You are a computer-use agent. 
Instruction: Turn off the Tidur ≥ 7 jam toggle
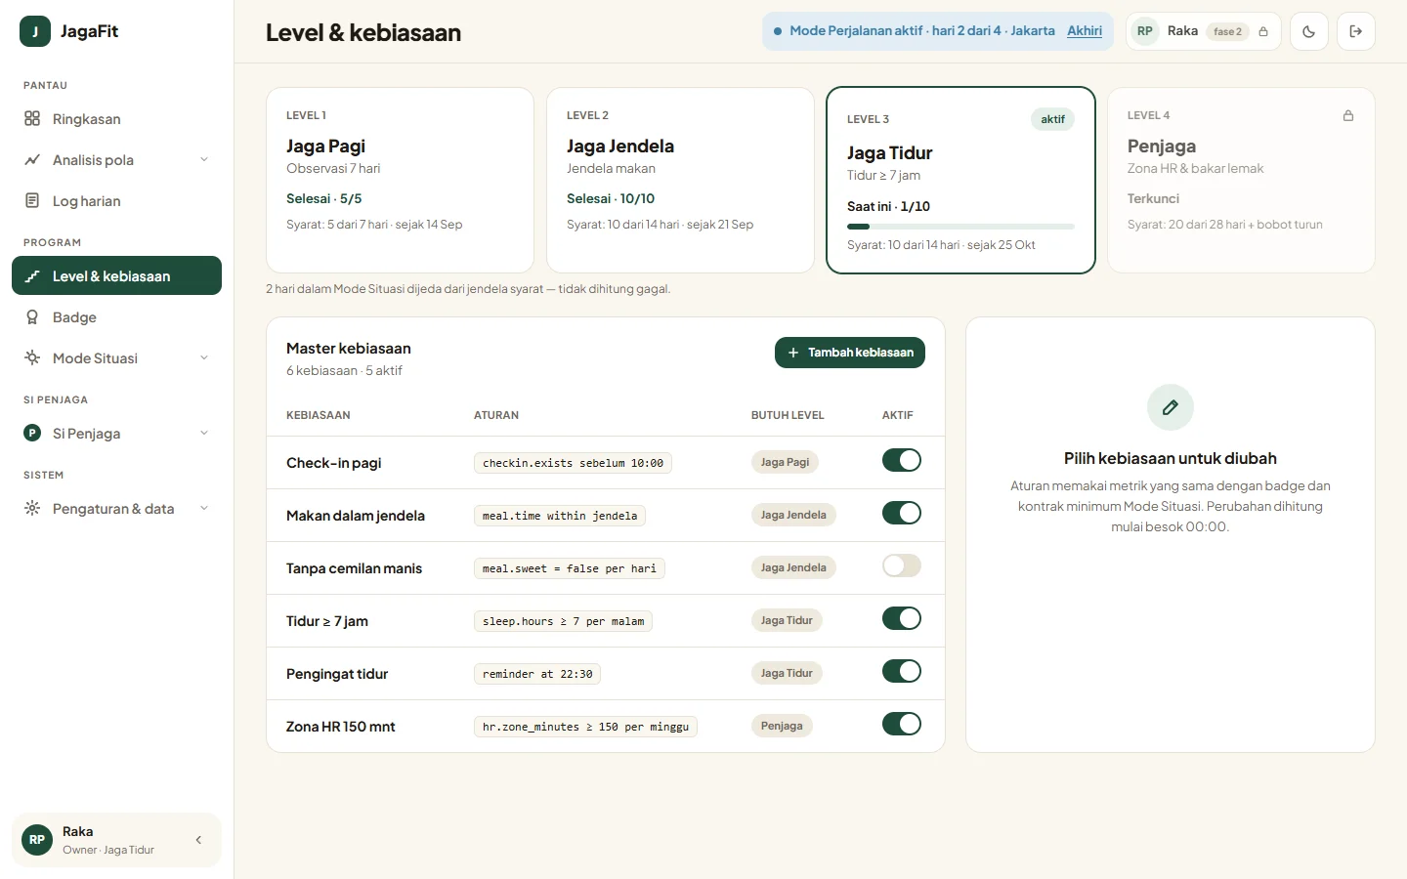click(x=902, y=619)
